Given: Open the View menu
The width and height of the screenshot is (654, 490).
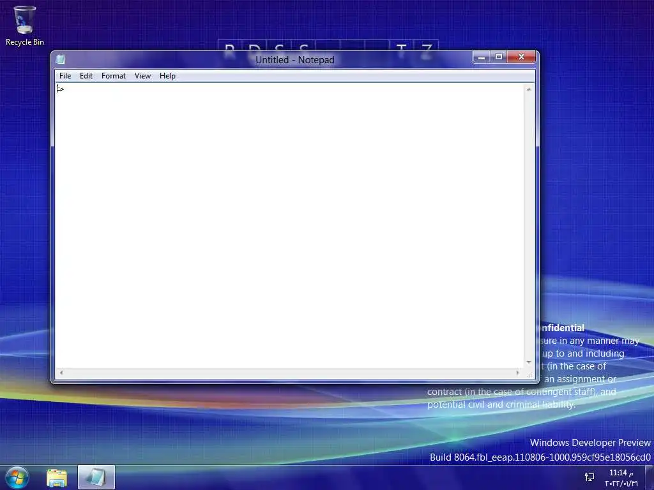Looking at the screenshot, I should [142, 76].
